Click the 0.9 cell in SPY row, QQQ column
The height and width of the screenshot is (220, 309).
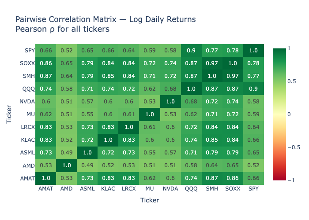191,50
